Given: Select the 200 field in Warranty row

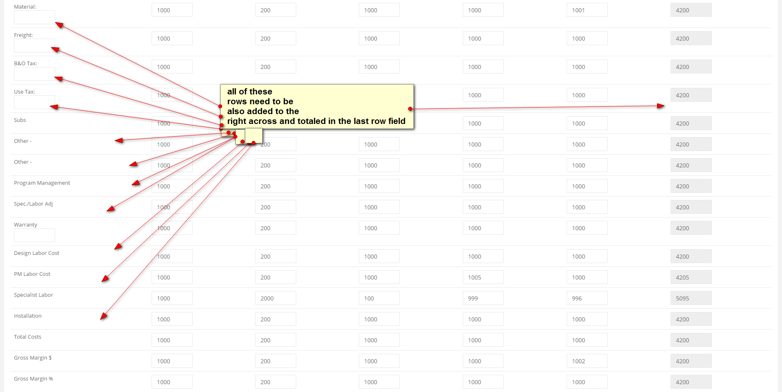Looking at the screenshot, I should coord(276,228).
